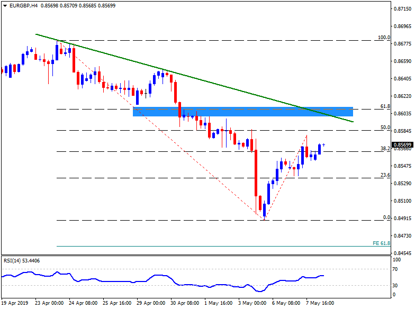Select the Fibonacci 50.0 level label
The height and width of the screenshot is (309, 415).
click(385, 128)
